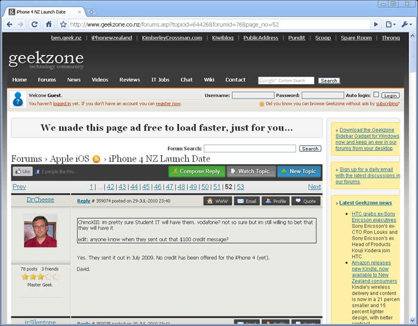
Task: Open the Chat menu item
Action: (x=186, y=79)
